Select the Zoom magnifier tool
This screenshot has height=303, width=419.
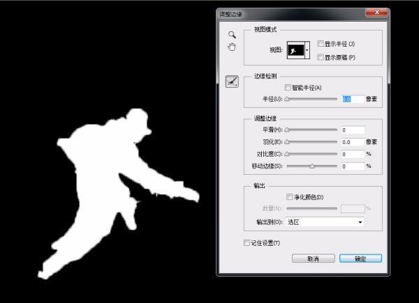(x=232, y=35)
